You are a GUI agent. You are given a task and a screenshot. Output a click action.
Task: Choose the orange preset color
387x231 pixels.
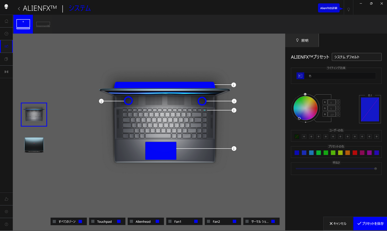[x=348, y=153]
